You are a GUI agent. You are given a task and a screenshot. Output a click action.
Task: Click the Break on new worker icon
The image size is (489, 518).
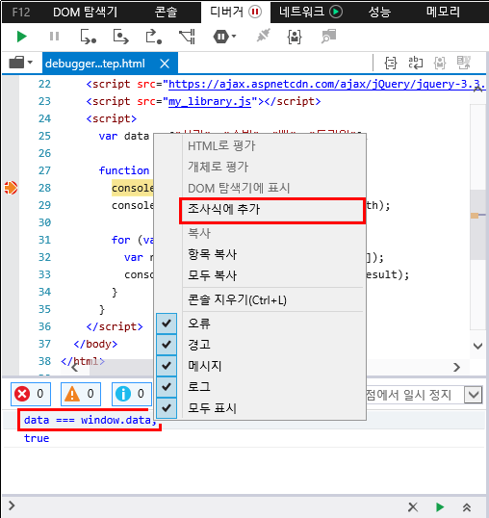187,37
